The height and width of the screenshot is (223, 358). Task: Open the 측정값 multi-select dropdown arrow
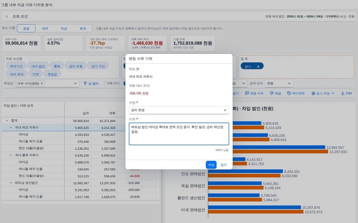(x=75, y=83)
